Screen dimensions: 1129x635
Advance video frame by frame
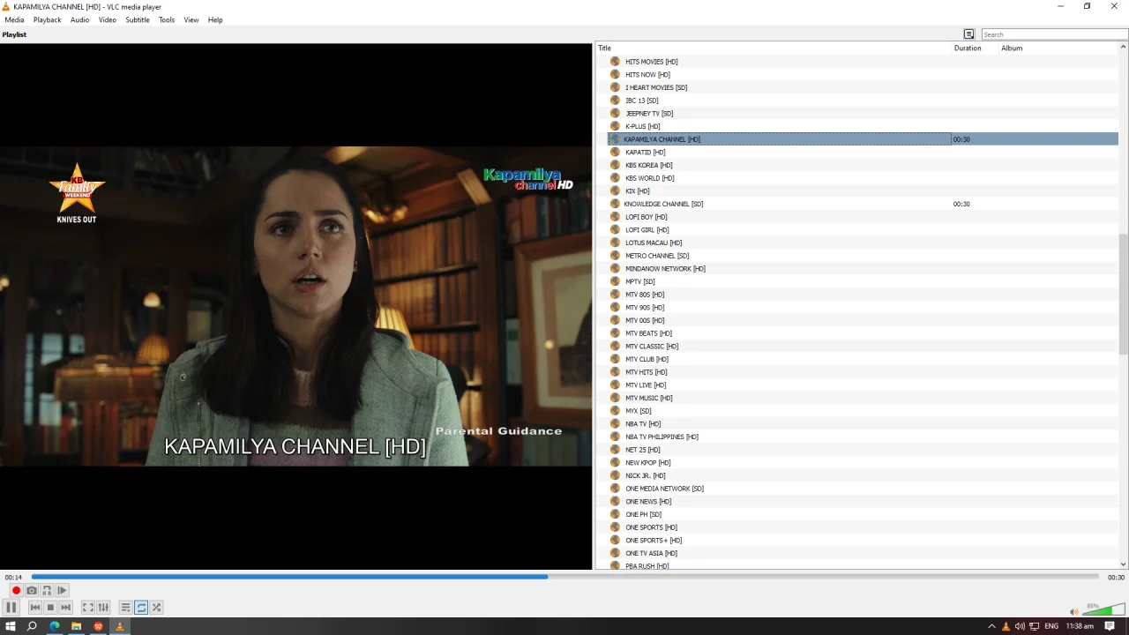coord(62,590)
